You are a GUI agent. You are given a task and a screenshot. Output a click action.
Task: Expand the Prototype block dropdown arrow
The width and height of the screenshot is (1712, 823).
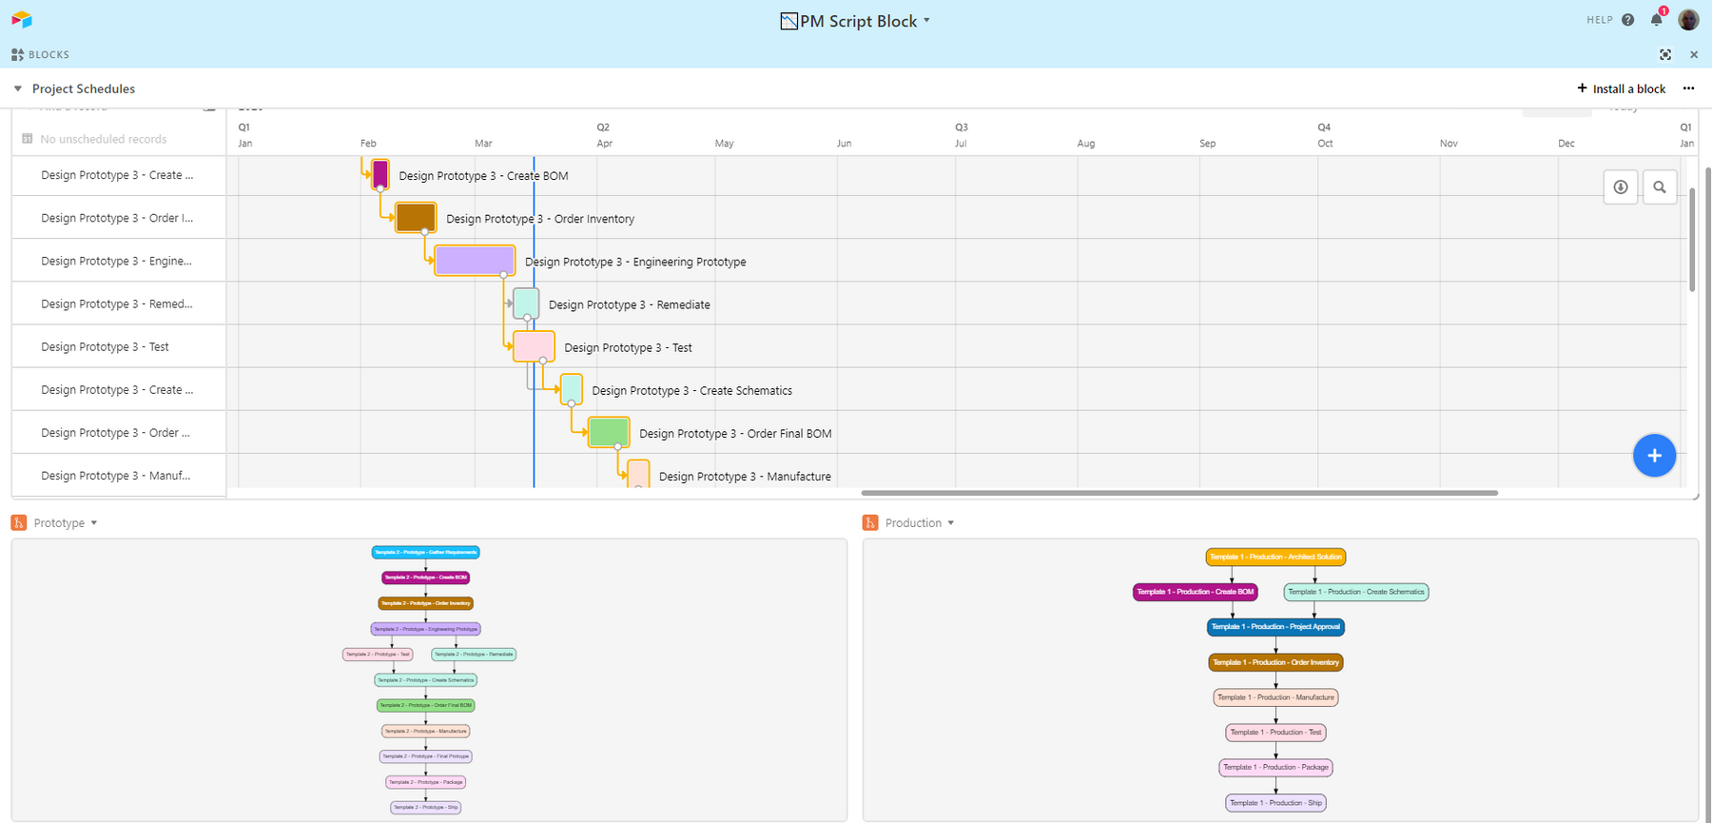94,523
